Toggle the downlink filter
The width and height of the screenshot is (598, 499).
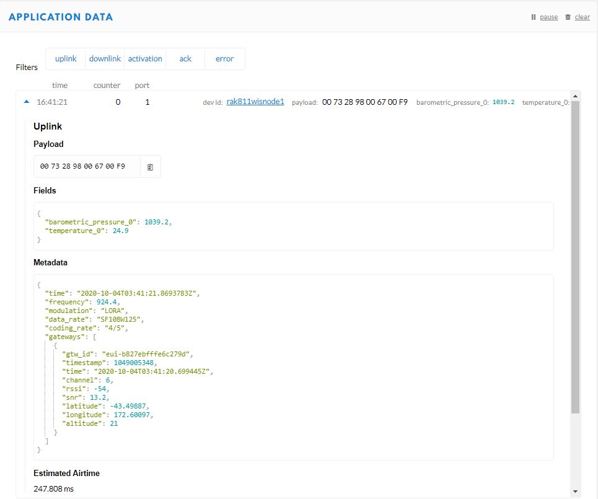coord(105,59)
